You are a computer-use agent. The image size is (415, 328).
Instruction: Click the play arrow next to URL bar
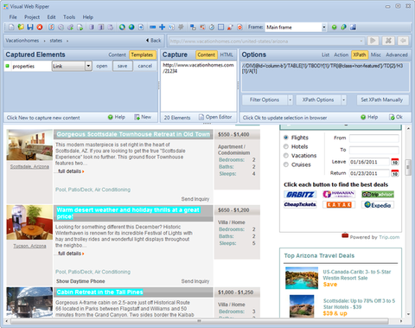click(373, 41)
